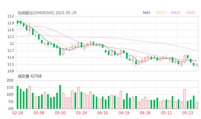
Task: Click the 11.7 price axis value
Action: pyautogui.click(x=11, y=51)
